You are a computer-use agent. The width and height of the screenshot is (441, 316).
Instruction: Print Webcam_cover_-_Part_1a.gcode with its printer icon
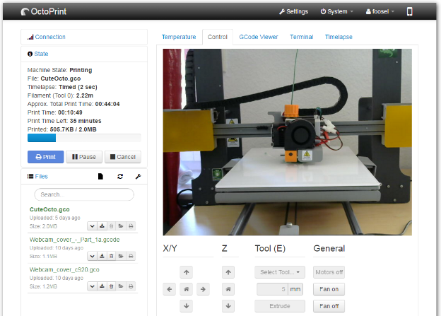click(x=131, y=256)
